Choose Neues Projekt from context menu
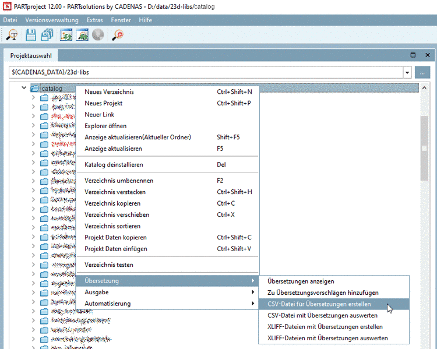437x349 pixels. tap(168, 103)
